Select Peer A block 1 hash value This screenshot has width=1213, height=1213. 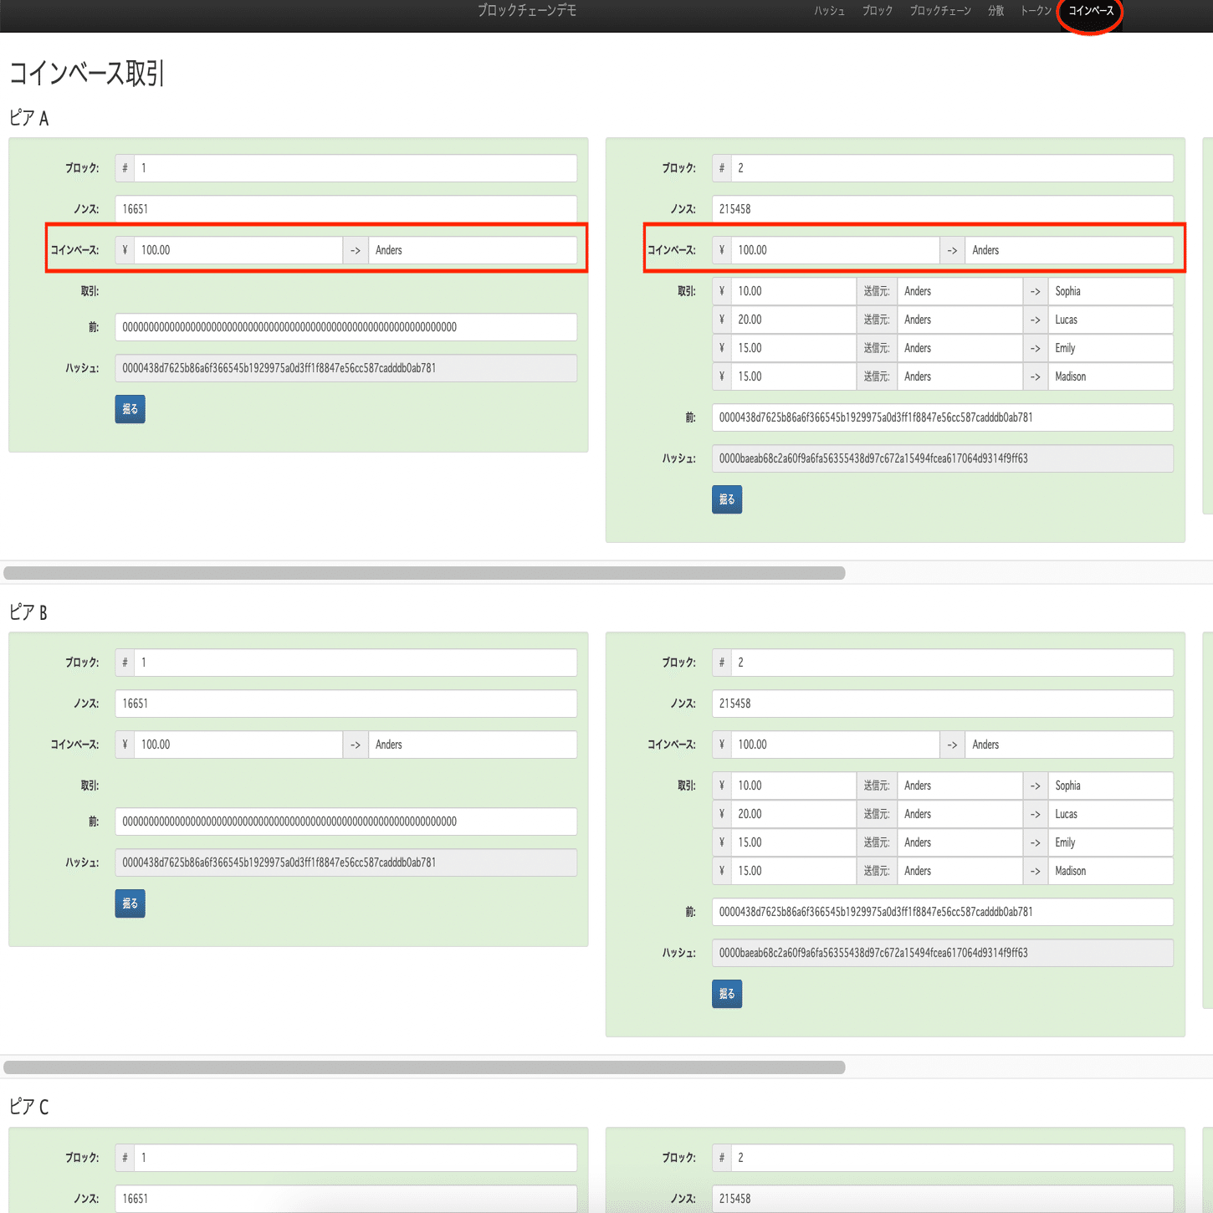click(346, 368)
